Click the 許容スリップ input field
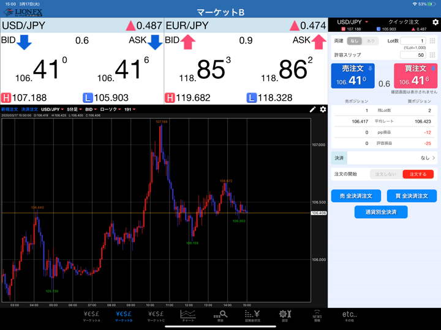Viewport: 441px width, 330px height. point(412,55)
